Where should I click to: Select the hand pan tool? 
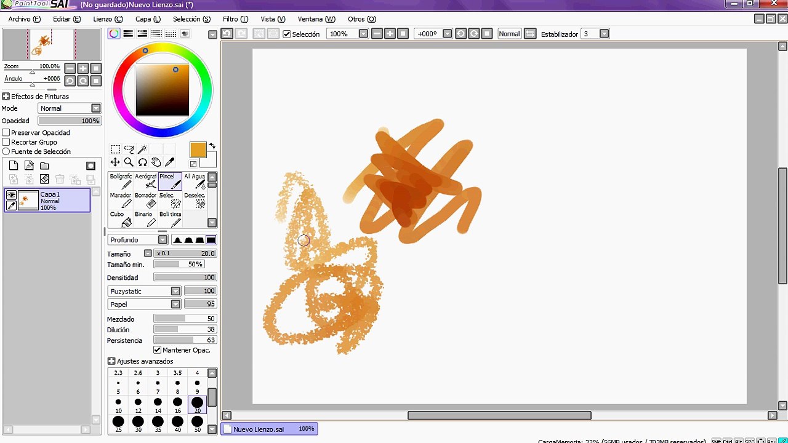point(156,162)
